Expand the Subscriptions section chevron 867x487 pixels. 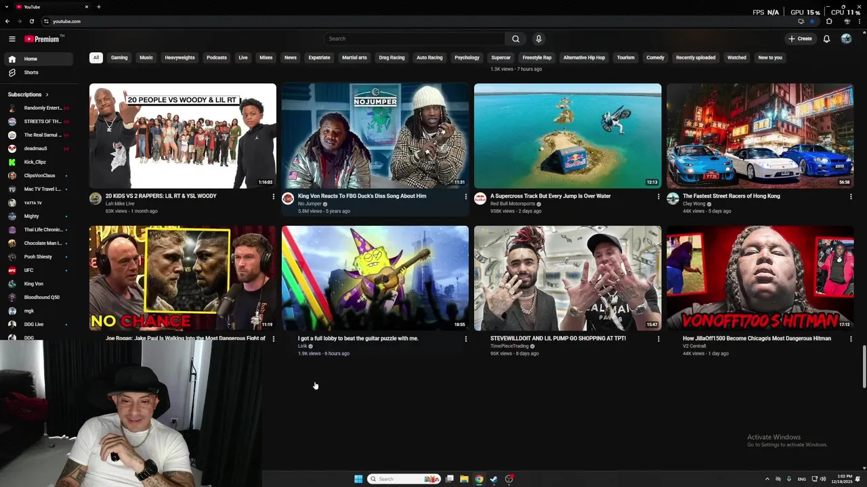tap(47, 95)
